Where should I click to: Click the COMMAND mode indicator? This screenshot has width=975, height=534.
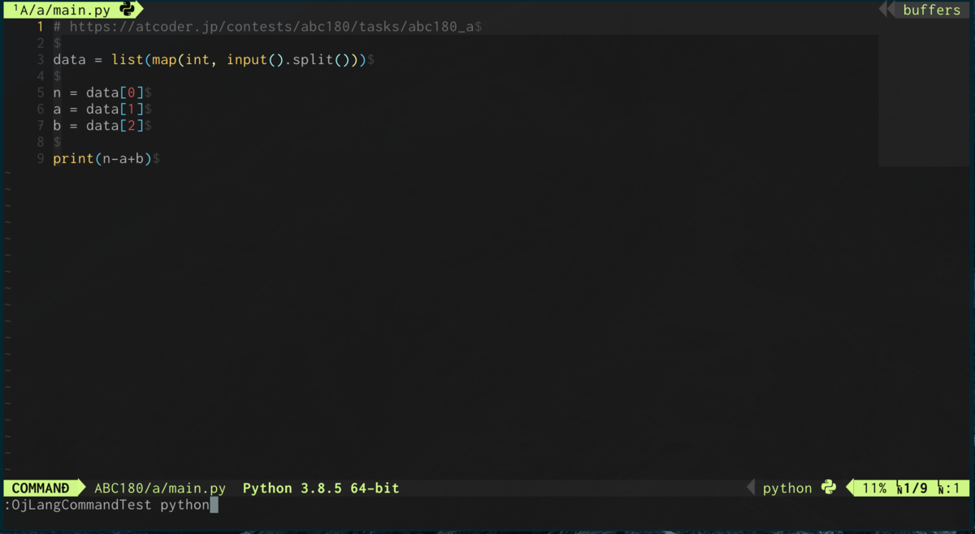coord(41,488)
